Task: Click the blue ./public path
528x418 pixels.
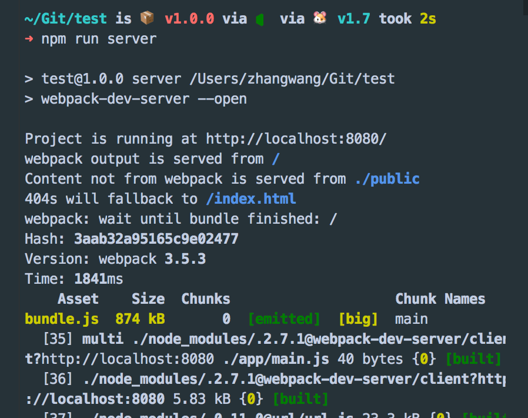Action: (387, 179)
